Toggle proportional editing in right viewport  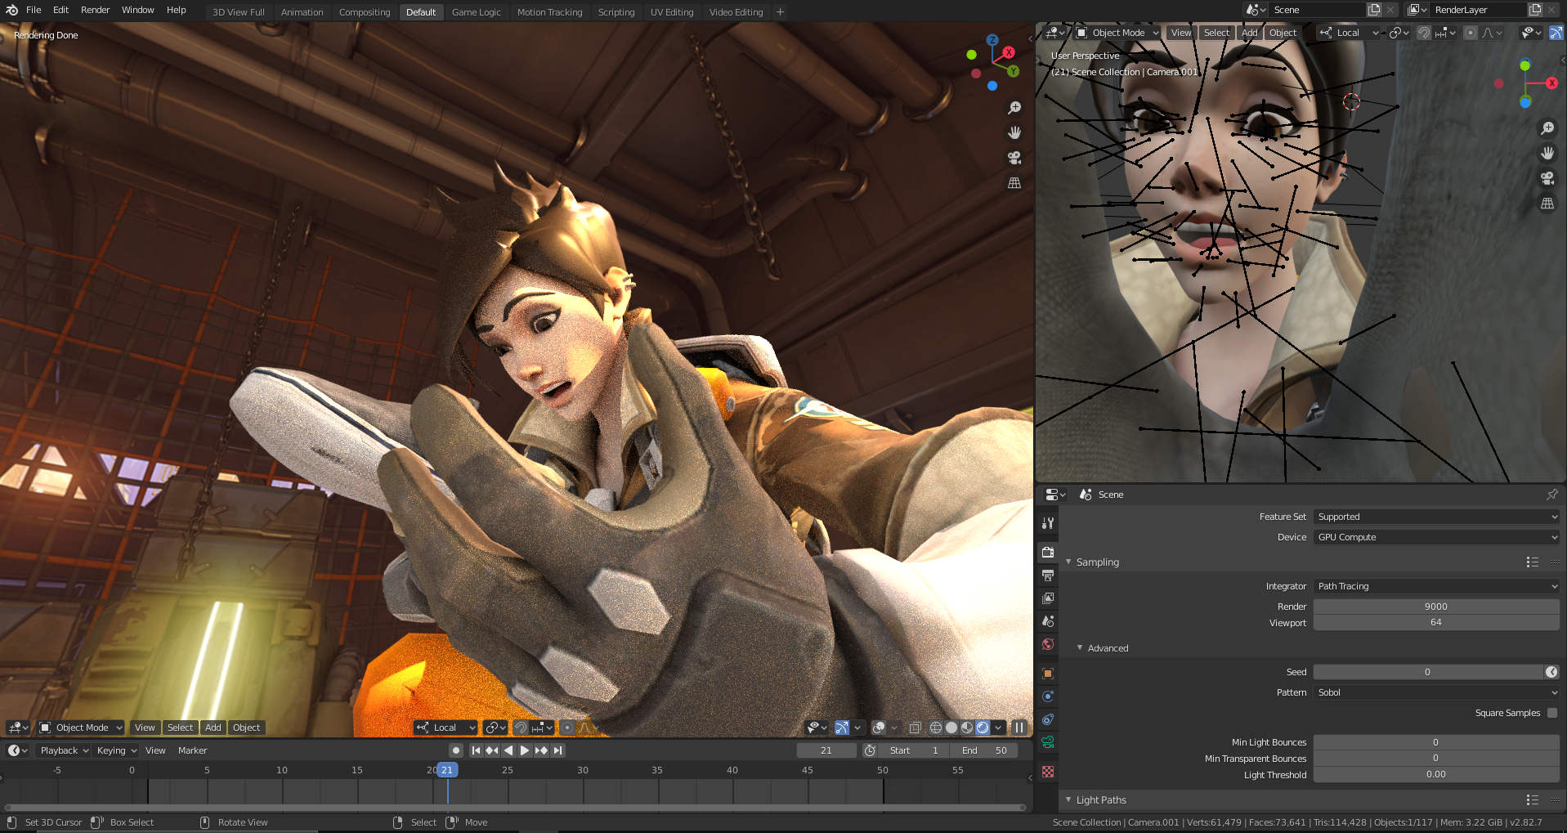[x=1471, y=33]
